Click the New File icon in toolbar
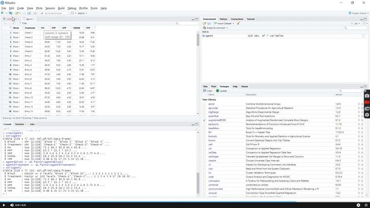Viewport: 370px width, 208px height. pos(2,13)
